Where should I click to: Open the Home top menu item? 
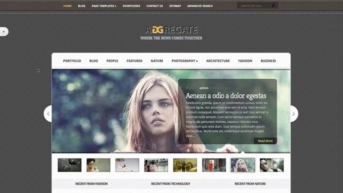point(68,6)
